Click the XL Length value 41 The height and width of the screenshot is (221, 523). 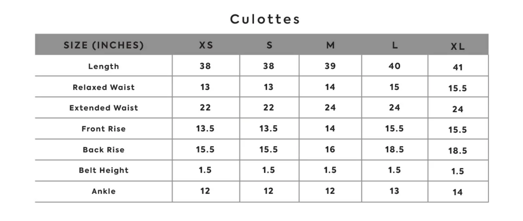tap(458, 68)
